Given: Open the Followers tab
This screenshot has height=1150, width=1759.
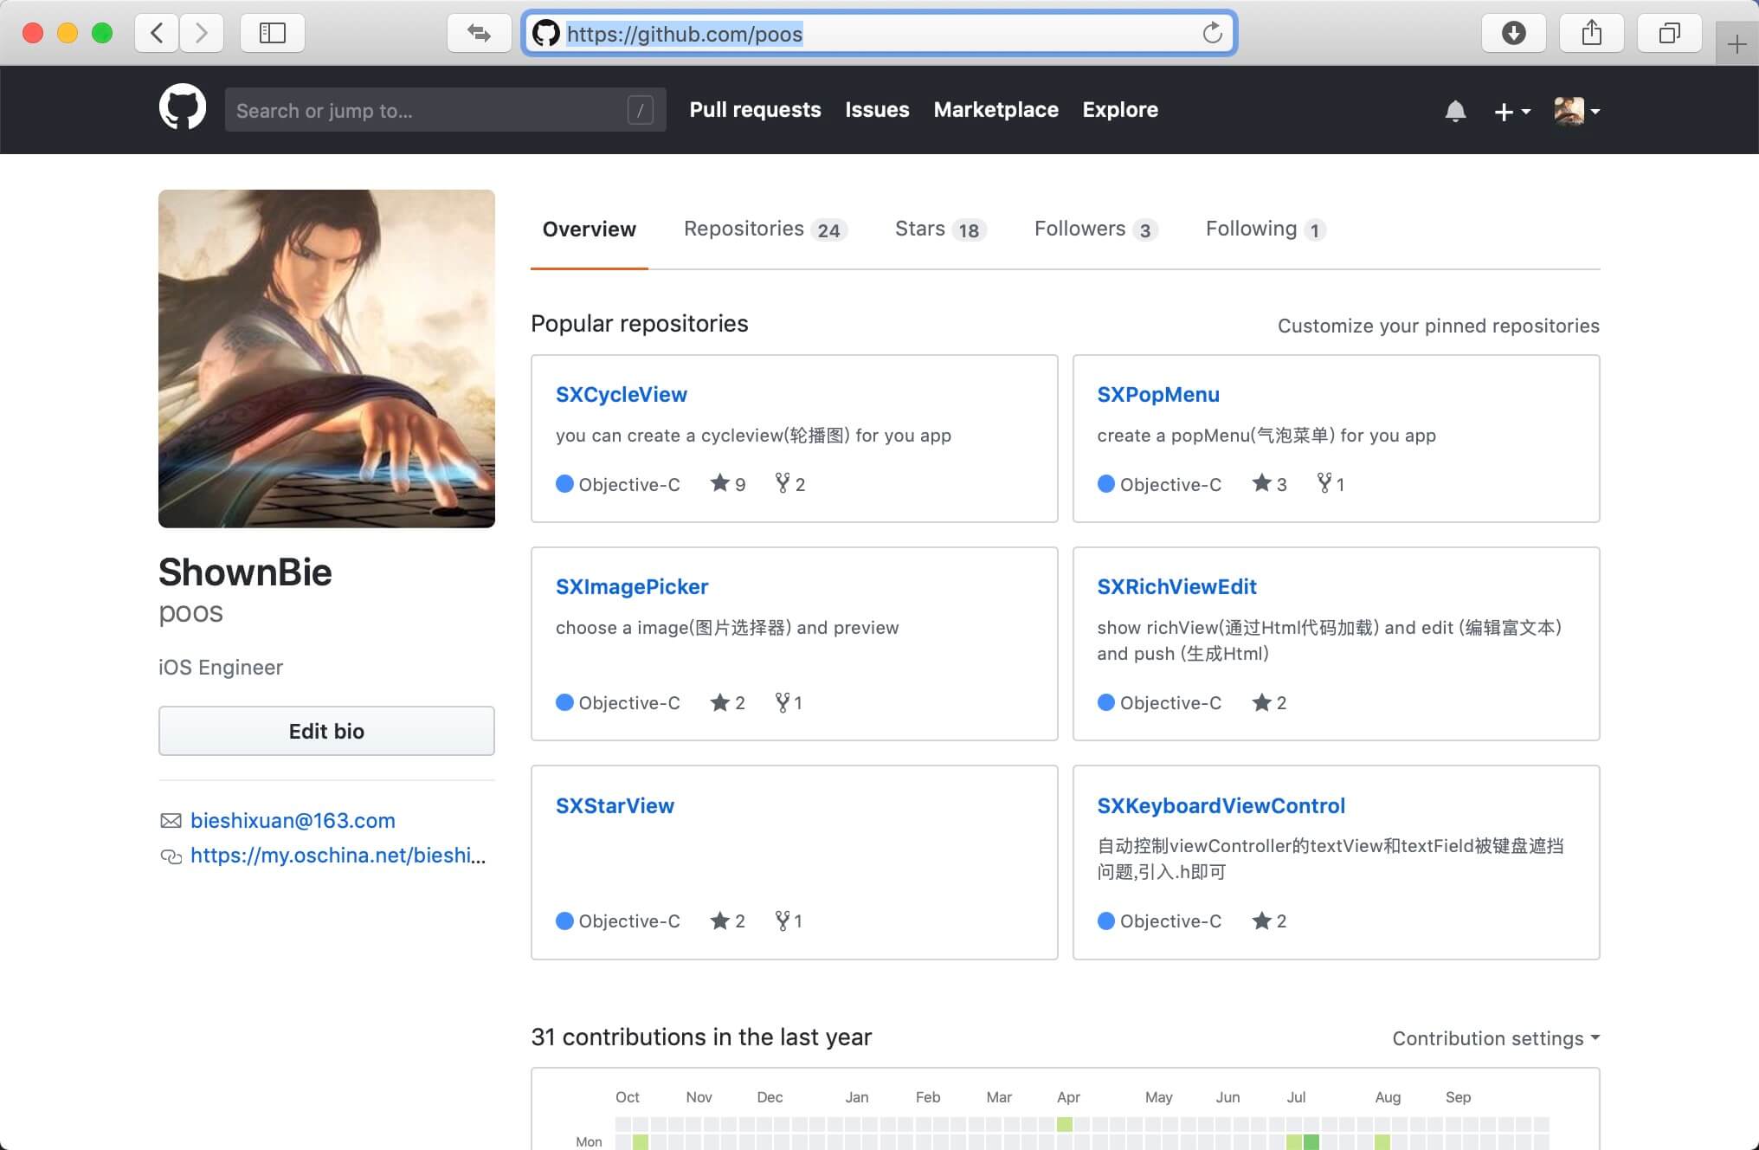Looking at the screenshot, I should tap(1097, 229).
